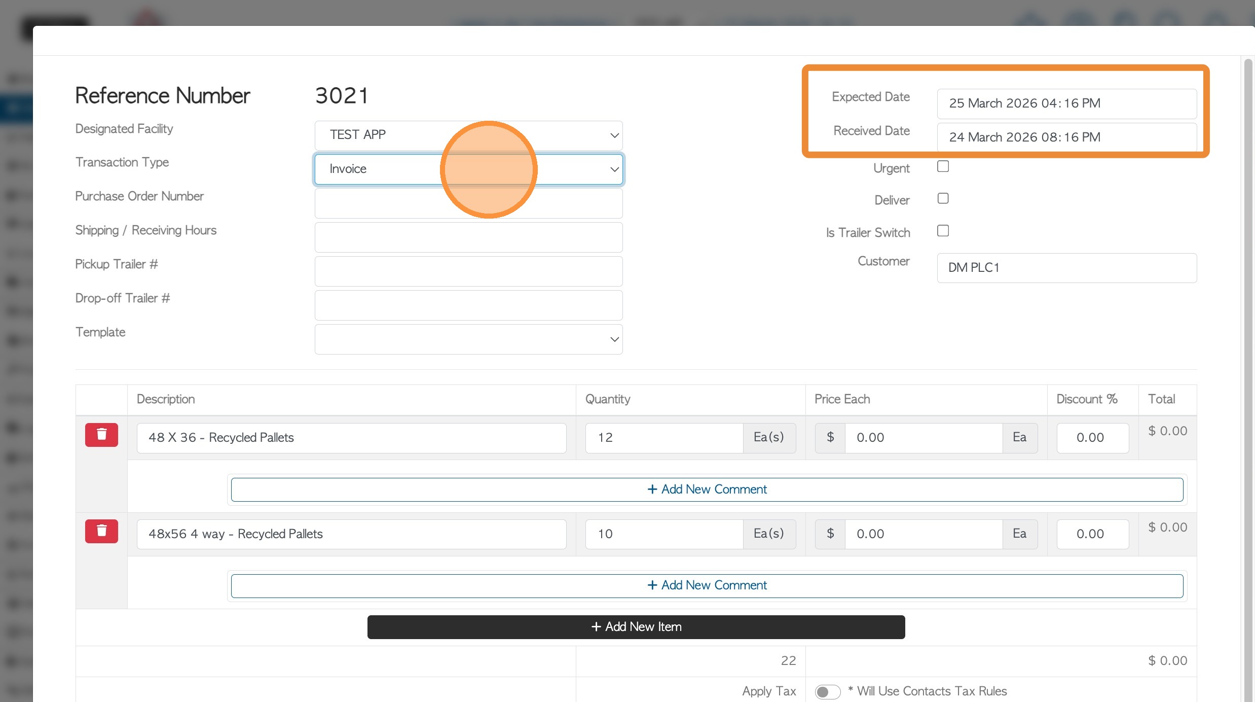
Task: Click Price Each field of the 48x56 item
Action: 923,534
